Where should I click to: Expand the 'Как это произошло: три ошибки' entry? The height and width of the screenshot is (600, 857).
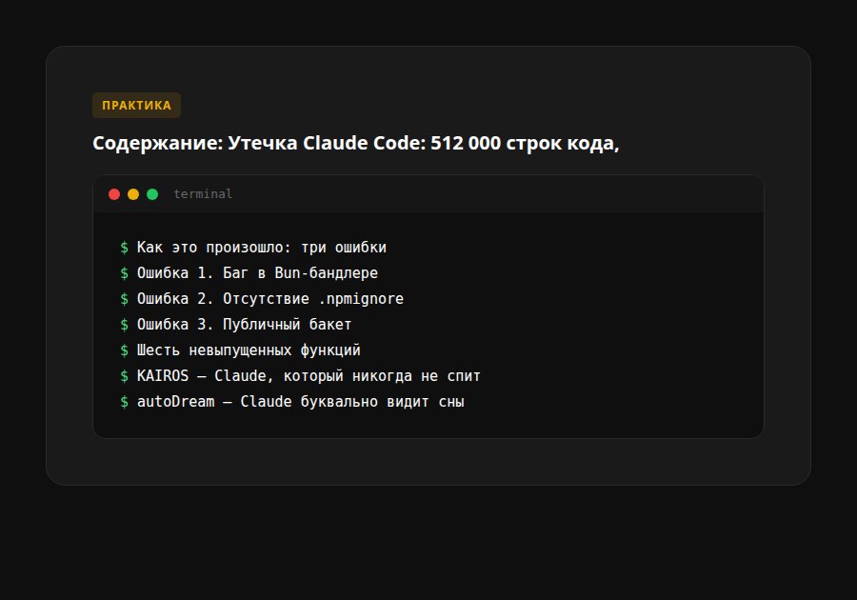262,247
